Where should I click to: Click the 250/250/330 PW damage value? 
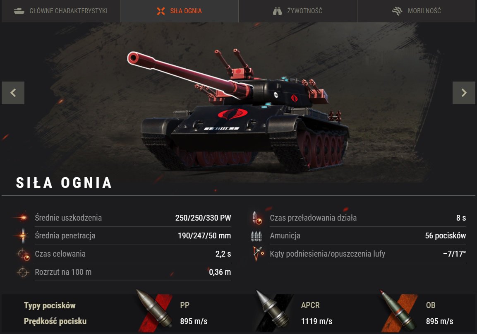click(203, 218)
